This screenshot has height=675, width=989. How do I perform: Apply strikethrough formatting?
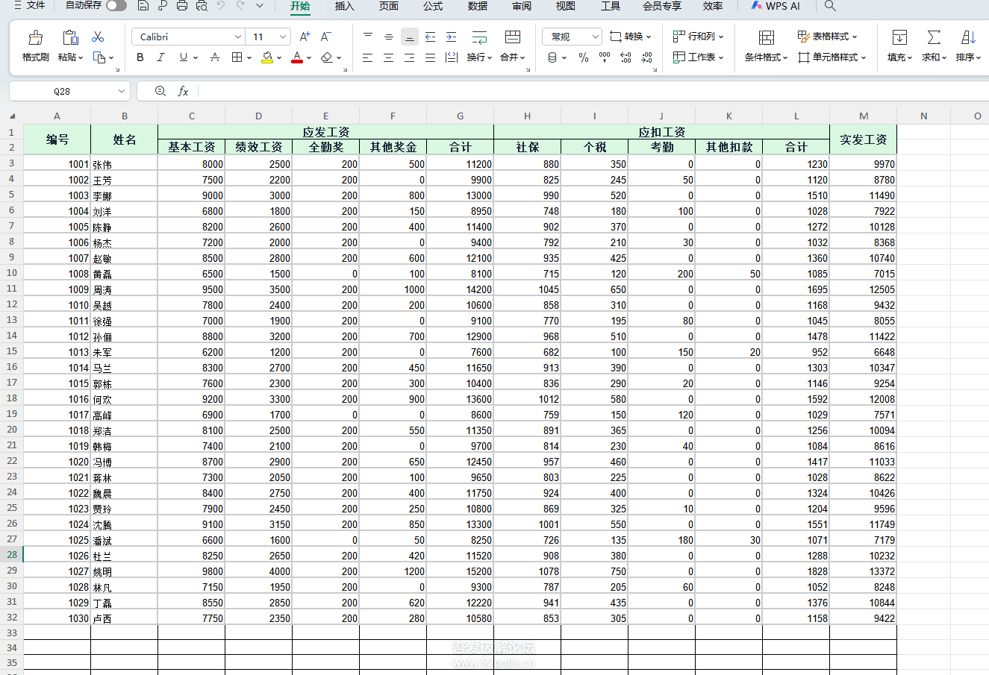click(x=215, y=57)
